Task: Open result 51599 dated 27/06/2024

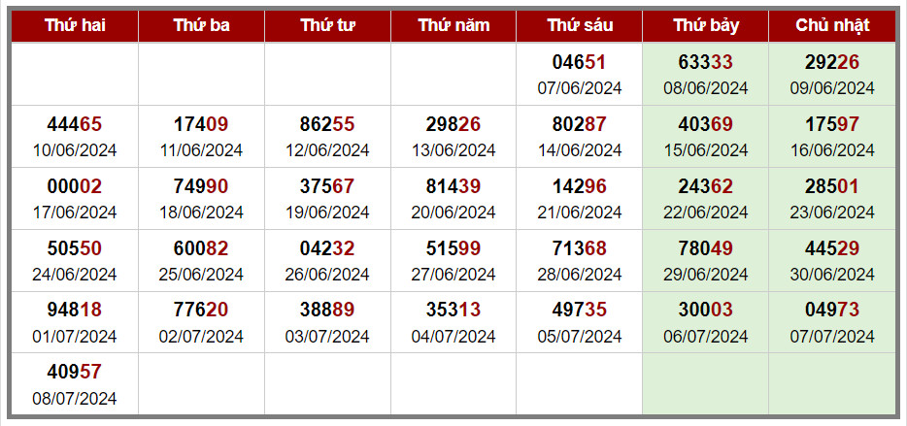Action: point(453,260)
